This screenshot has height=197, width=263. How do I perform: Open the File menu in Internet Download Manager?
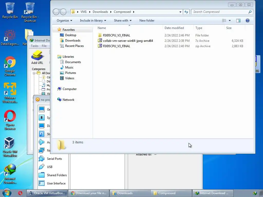tap(44, 46)
